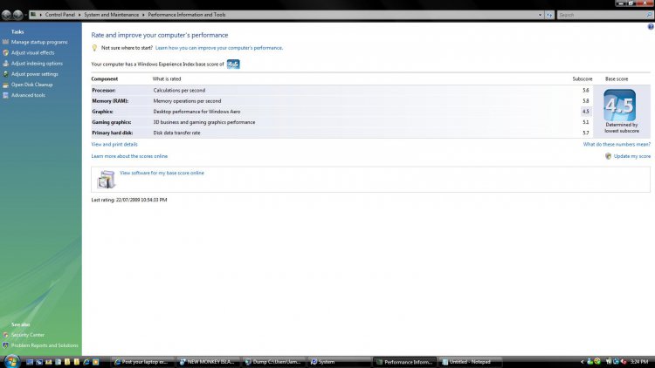The image size is (655, 368).
Task: Open the Windows Start orb
Action: click(x=11, y=361)
